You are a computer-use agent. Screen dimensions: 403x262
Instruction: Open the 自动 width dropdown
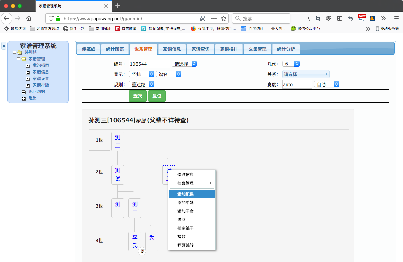pyautogui.click(x=326, y=84)
